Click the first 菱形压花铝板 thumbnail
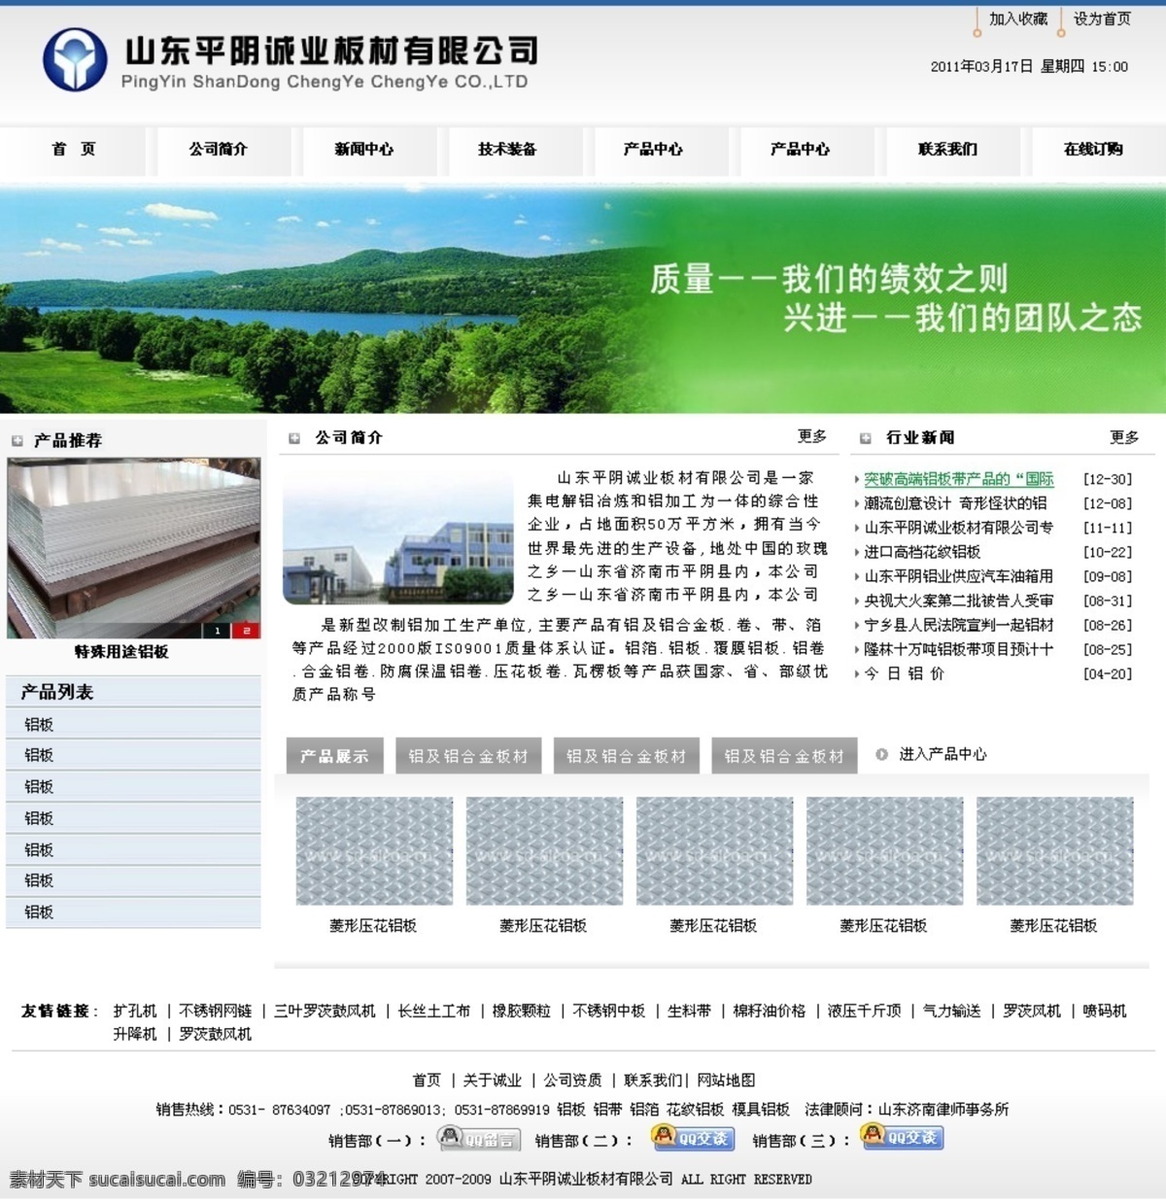The width and height of the screenshot is (1166, 1202). pos(374,851)
